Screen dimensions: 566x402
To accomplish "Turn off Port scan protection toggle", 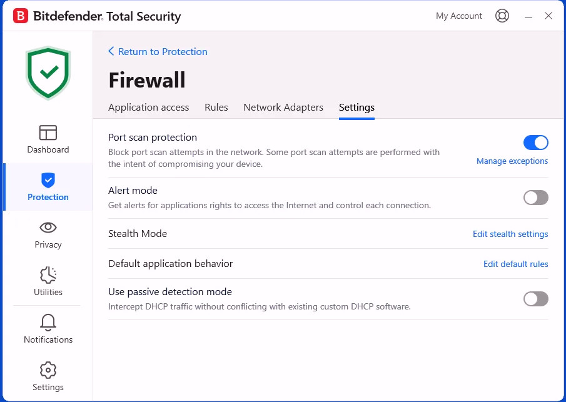I will coord(536,143).
